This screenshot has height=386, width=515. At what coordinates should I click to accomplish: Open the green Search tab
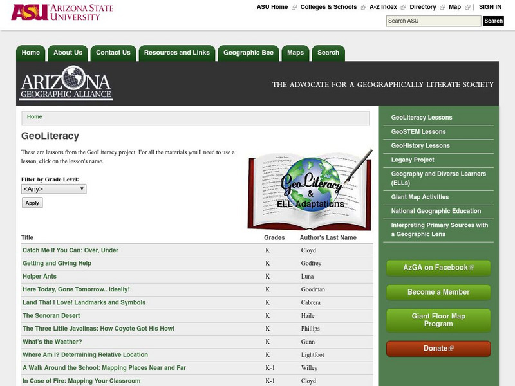[328, 53]
